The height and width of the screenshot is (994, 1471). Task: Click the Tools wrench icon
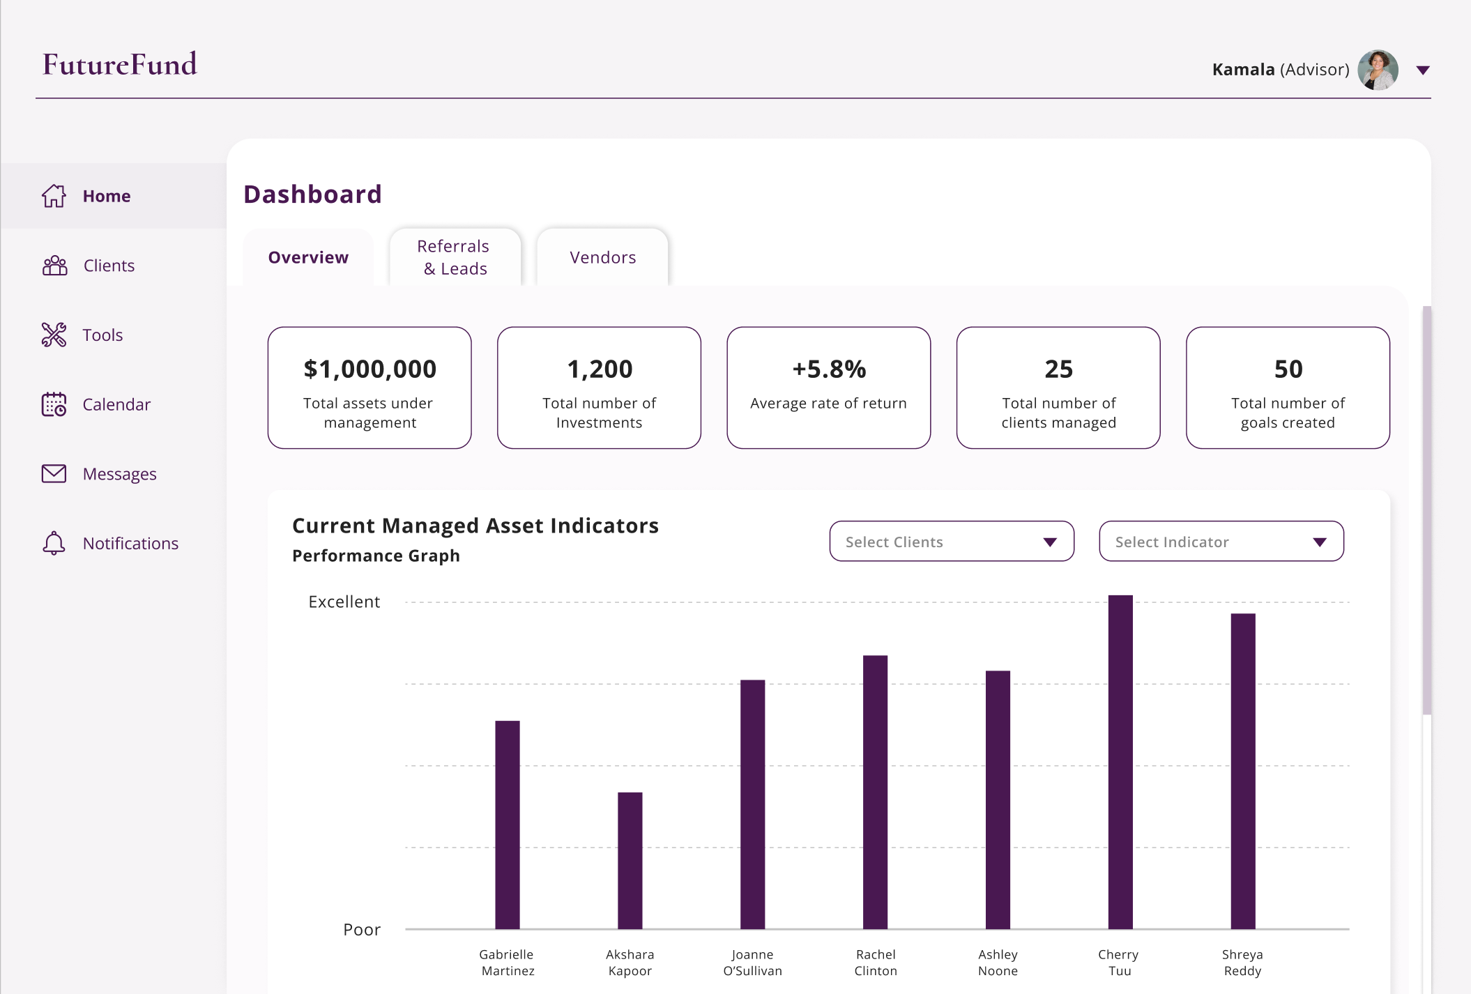click(x=54, y=335)
